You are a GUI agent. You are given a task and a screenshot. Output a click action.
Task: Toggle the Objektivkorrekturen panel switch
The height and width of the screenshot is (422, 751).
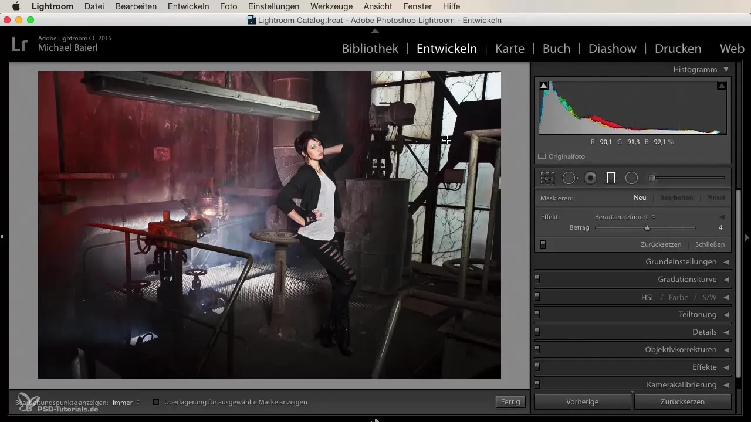537,349
